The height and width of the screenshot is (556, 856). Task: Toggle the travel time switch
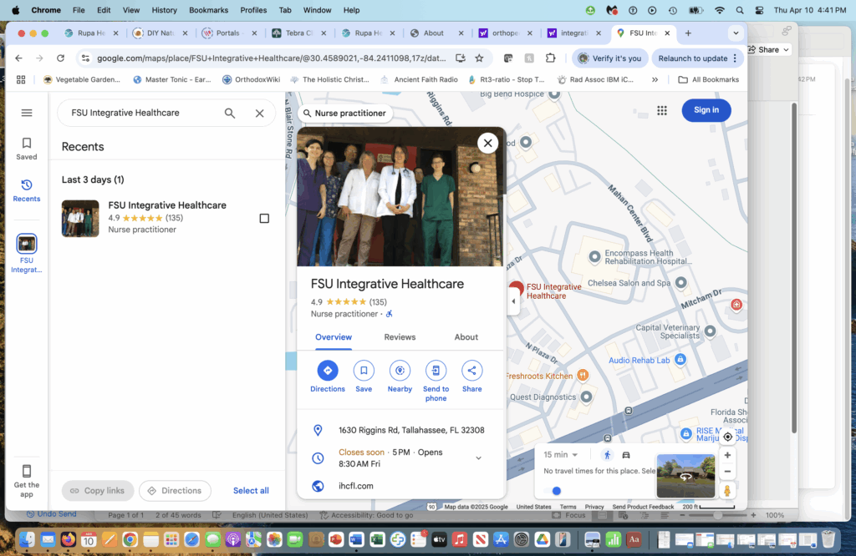pos(553,491)
